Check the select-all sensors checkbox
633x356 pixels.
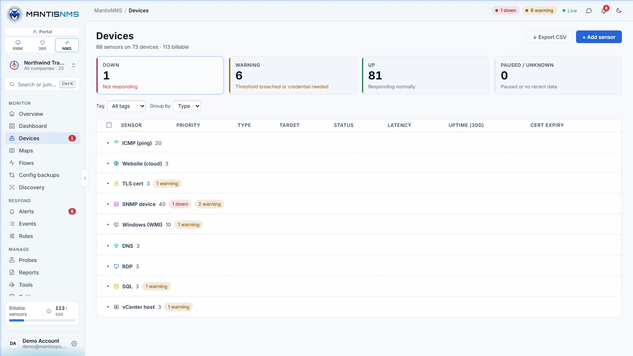pyautogui.click(x=109, y=125)
